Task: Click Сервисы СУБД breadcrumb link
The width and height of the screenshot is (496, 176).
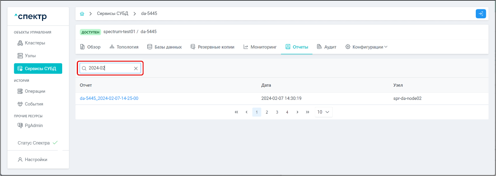Action: 112,14
